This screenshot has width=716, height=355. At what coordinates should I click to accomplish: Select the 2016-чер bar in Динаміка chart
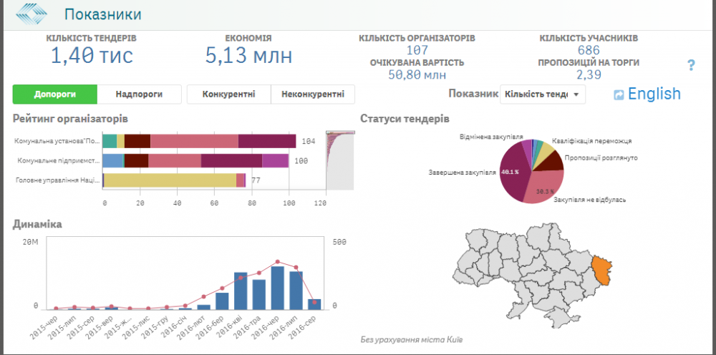278,288
